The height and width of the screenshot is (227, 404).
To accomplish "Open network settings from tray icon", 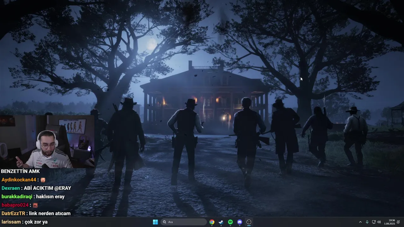I will [x=374, y=222].
